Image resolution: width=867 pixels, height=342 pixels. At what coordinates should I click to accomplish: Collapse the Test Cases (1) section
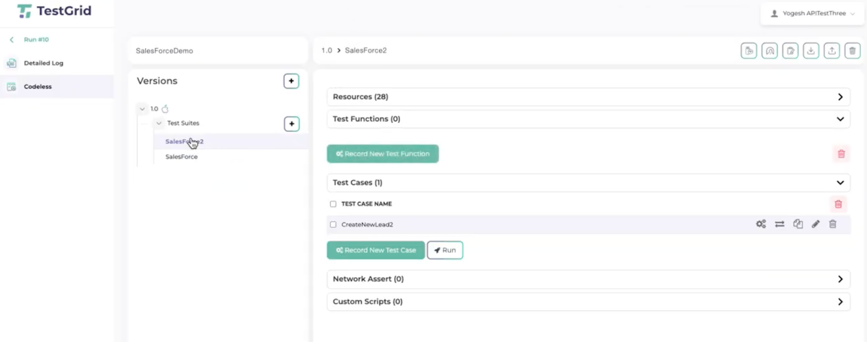pos(588,183)
